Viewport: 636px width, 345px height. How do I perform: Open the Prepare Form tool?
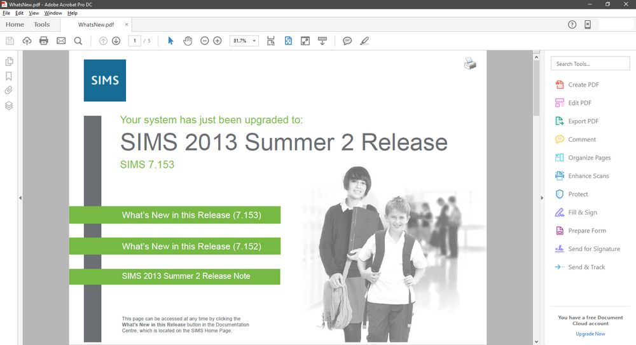[x=581, y=231]
